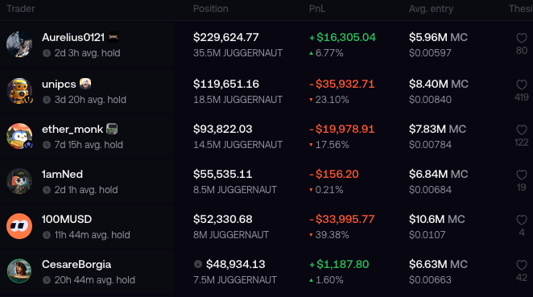Click clock icon beside 7d 15h avg. hold
Viewport: 533px width, 297px height.
47,145
